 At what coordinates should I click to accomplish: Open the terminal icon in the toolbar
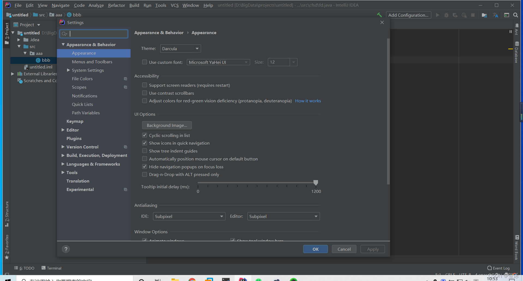point(507,15)
